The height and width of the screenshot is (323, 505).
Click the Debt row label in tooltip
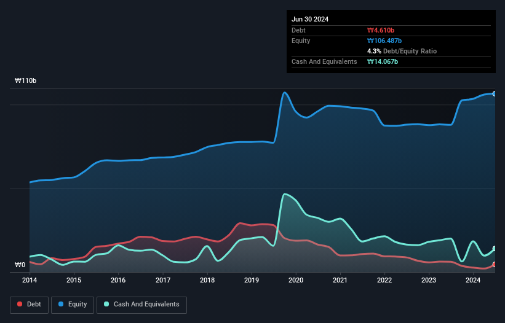[298, 30]
